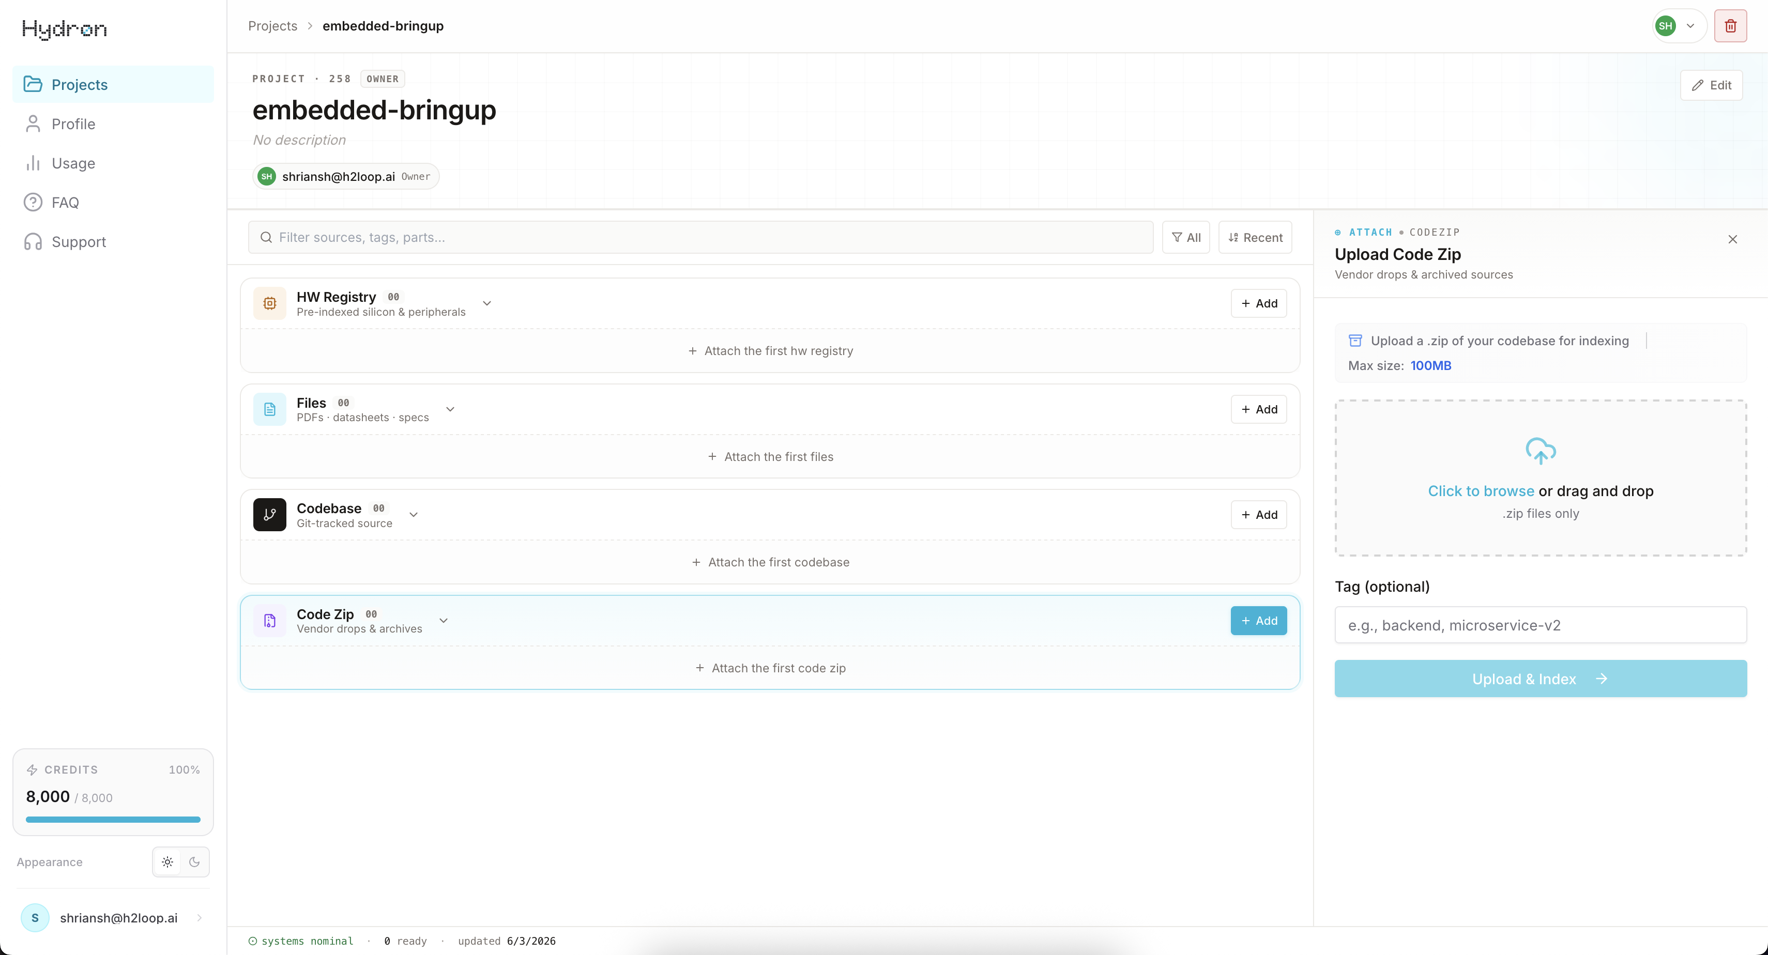The image size is (1768, 955).
Task: Click the FAQ question mark icon
Action: (33, 203)
